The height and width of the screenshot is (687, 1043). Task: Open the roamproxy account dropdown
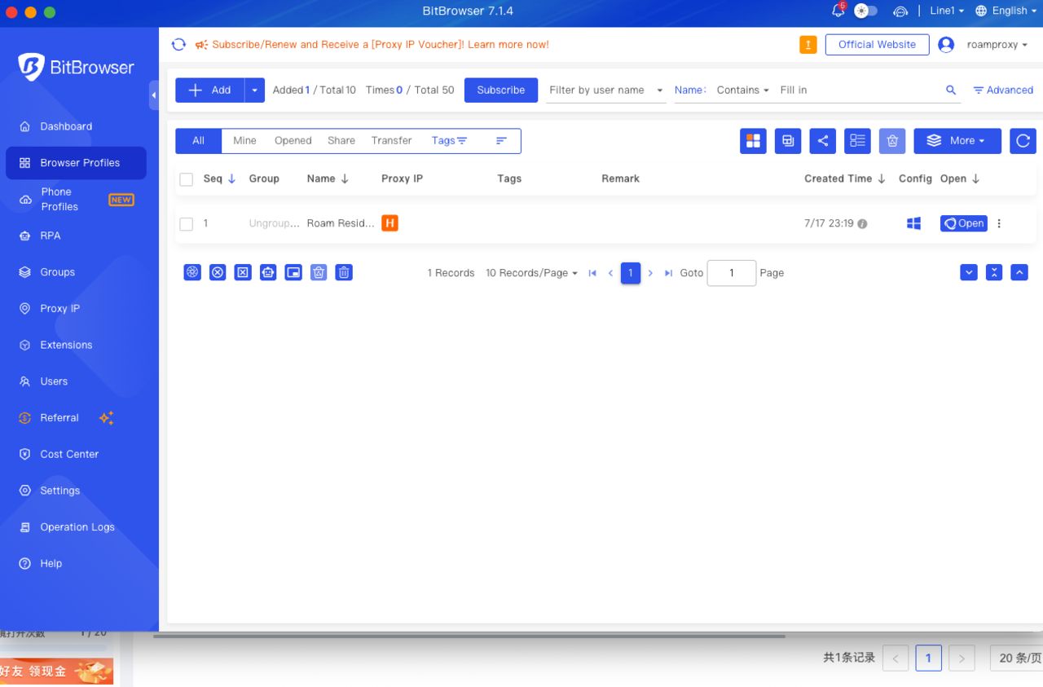[997, 45]
